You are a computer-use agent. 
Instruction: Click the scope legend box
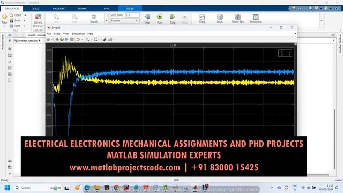pos(285,53)
